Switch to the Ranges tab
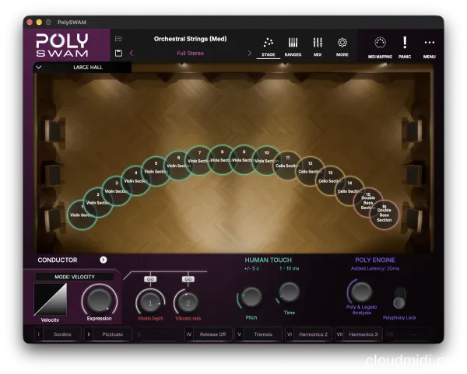Image resolution: width=467 pixels, height=374 pixels. [293, 47]
